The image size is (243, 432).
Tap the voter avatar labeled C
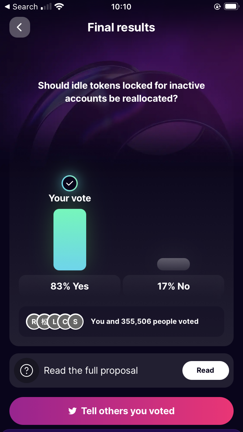tap(65, 322)
